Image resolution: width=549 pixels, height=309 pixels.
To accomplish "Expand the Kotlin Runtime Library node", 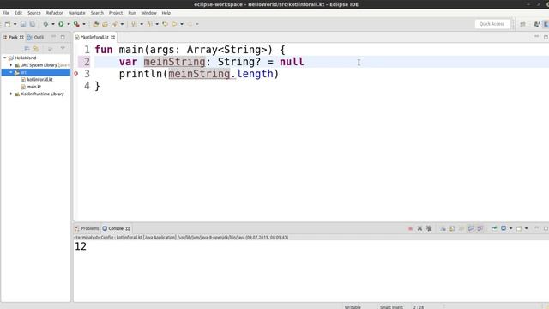I will coord(11,94).
